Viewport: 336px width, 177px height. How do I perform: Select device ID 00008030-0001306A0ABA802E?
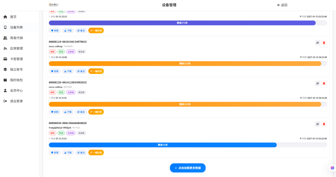(x=68, y=123)
